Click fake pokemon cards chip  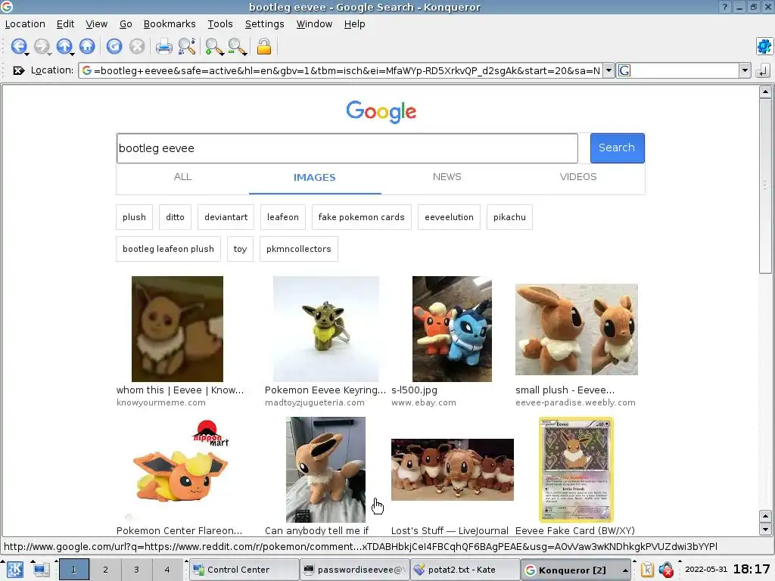pos(361,217)
